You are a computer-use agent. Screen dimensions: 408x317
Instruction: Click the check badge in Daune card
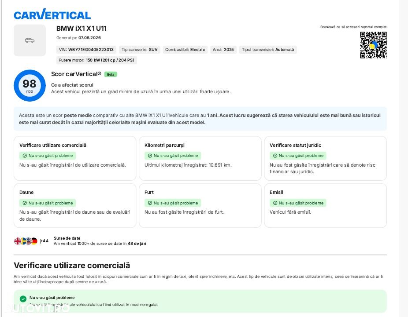48,203
